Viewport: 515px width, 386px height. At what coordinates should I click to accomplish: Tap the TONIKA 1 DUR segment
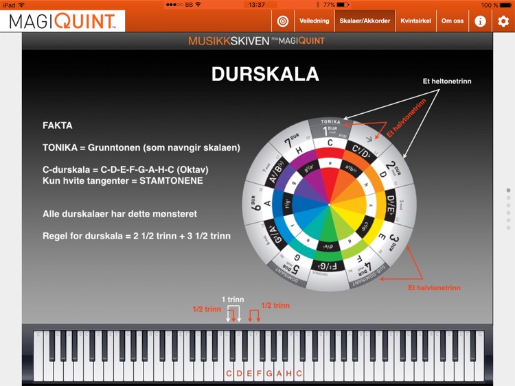click(x=330, y=129)
